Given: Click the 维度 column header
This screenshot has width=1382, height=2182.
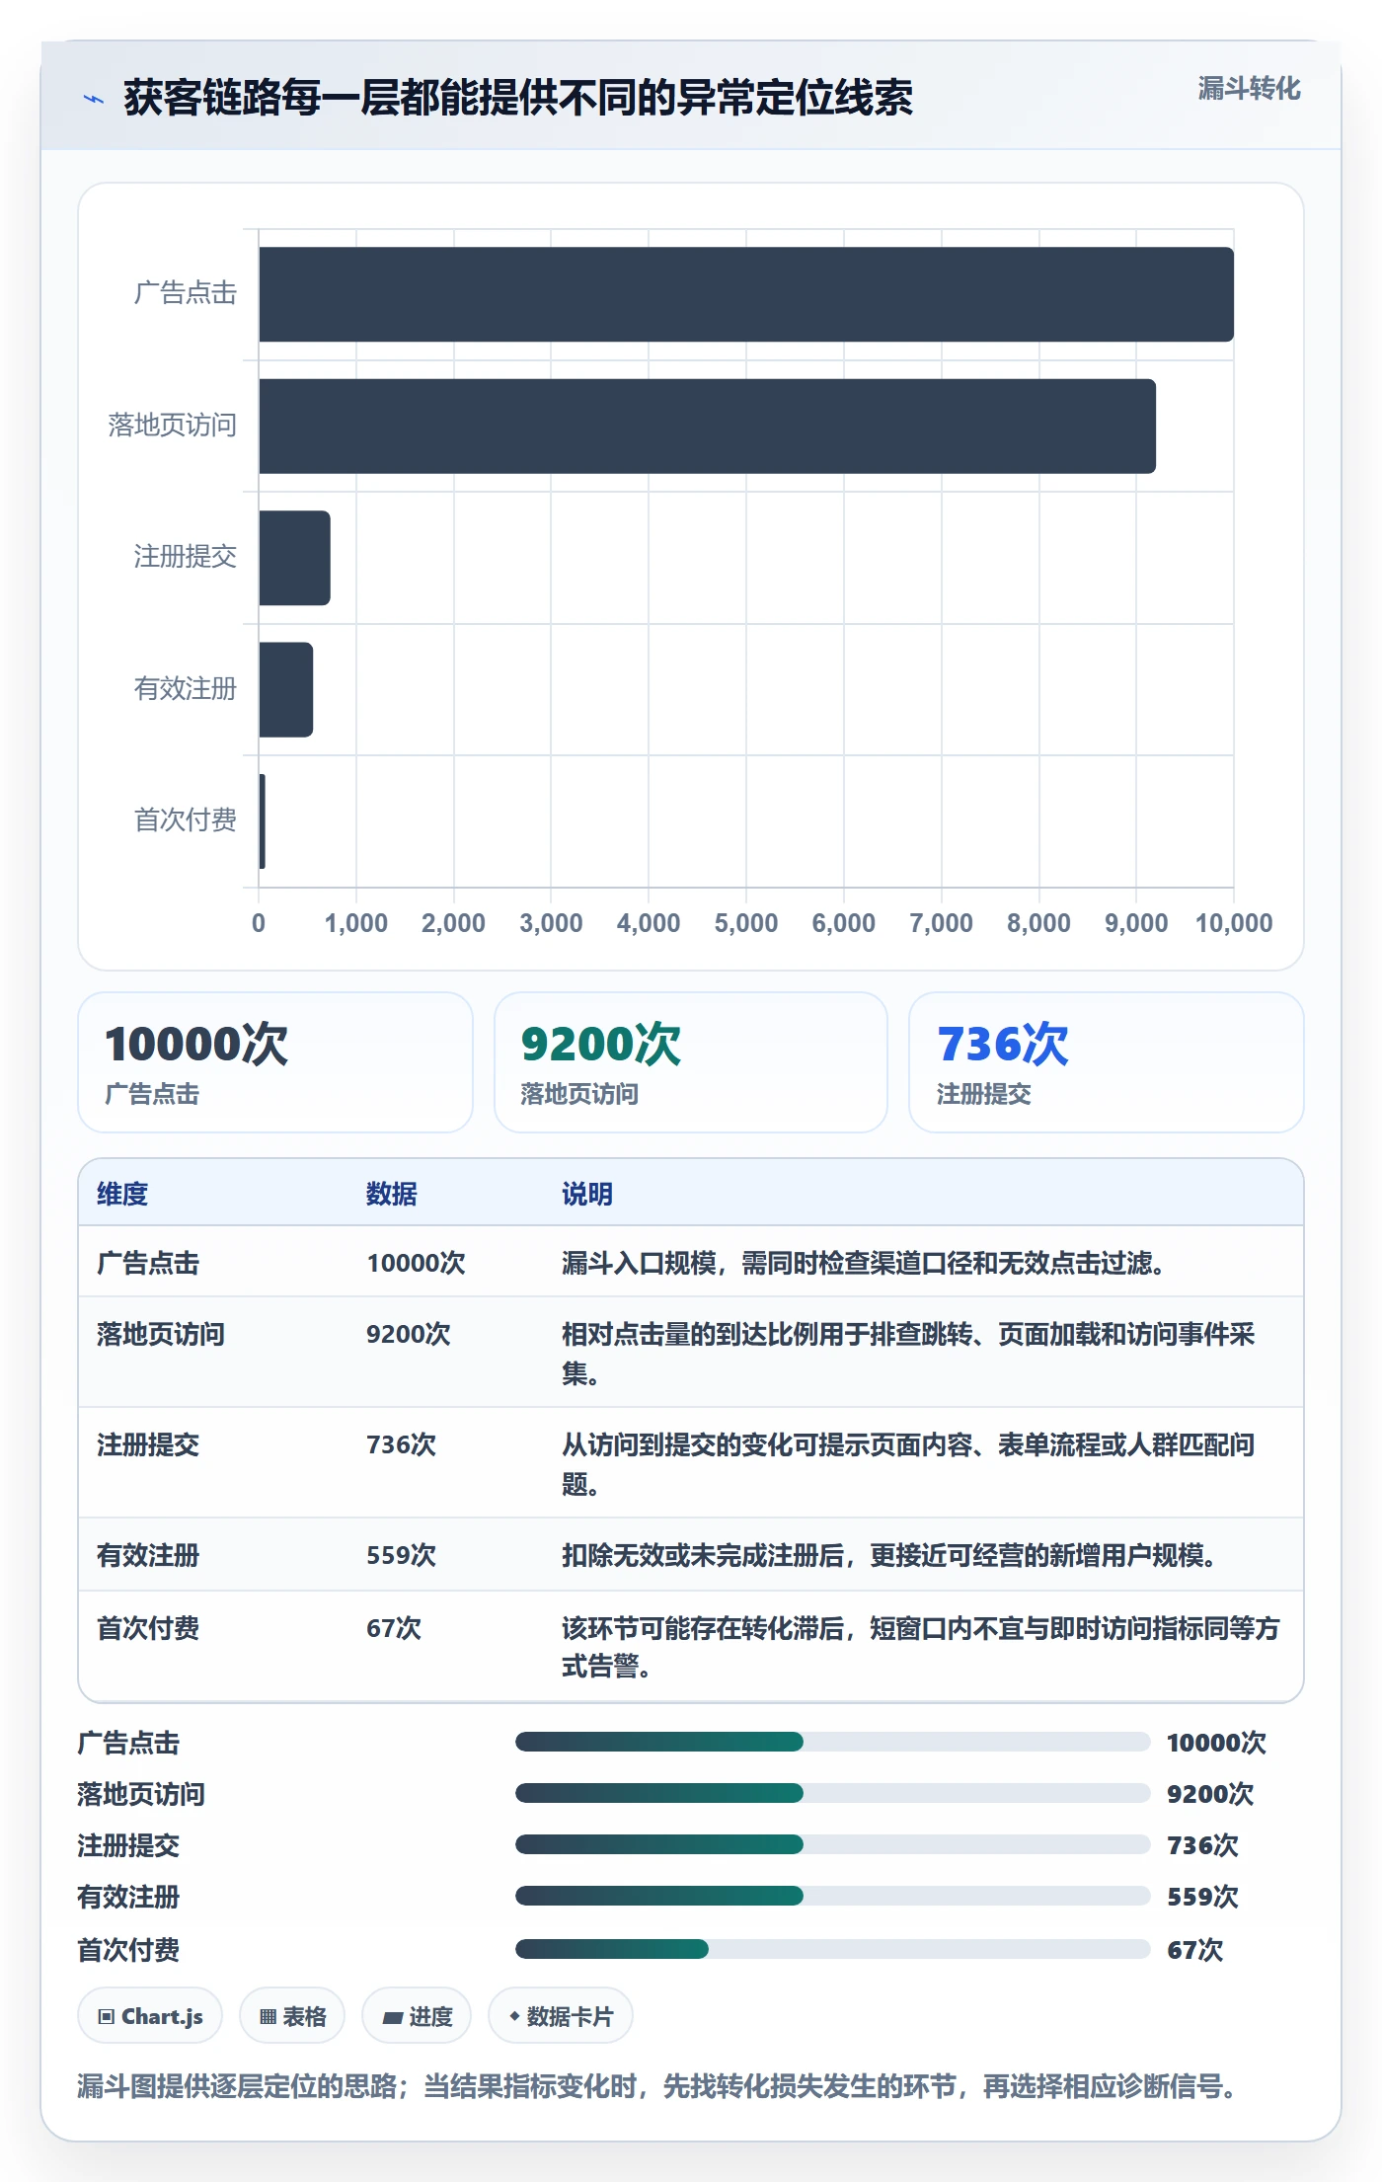Looking at the screenshot, I should (x=122, y=1194).
